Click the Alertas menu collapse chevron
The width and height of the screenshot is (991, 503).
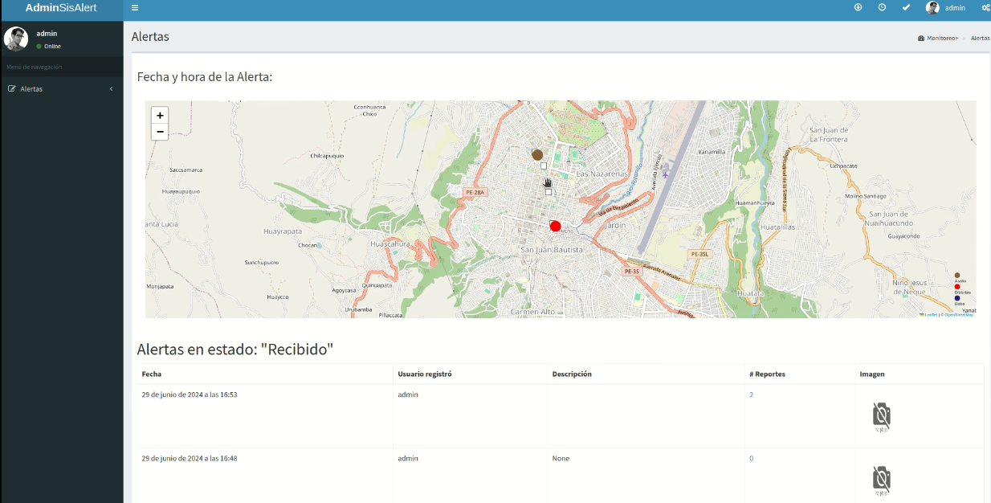(111, 89)
